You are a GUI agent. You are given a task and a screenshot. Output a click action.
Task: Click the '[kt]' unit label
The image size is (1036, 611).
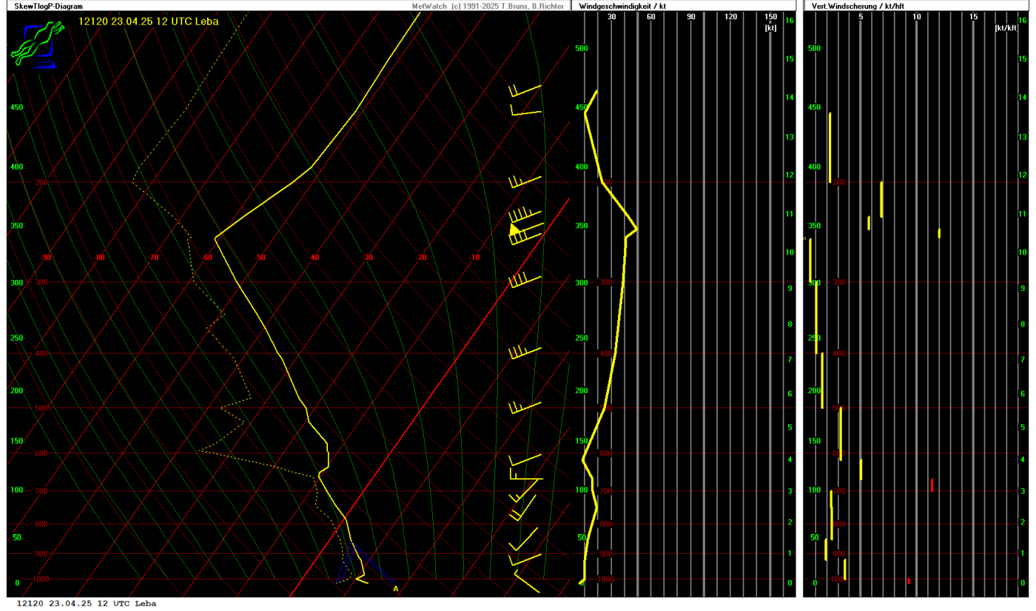[770, 27]
